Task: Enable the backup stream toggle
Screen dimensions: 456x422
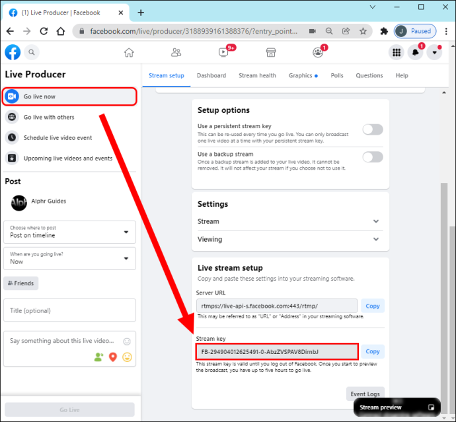Action: tap(373, 157)
